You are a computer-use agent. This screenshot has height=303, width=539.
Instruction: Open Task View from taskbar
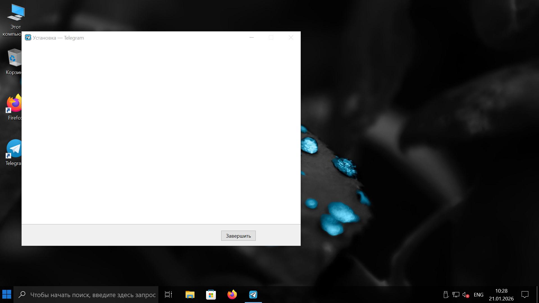(168, 295)
